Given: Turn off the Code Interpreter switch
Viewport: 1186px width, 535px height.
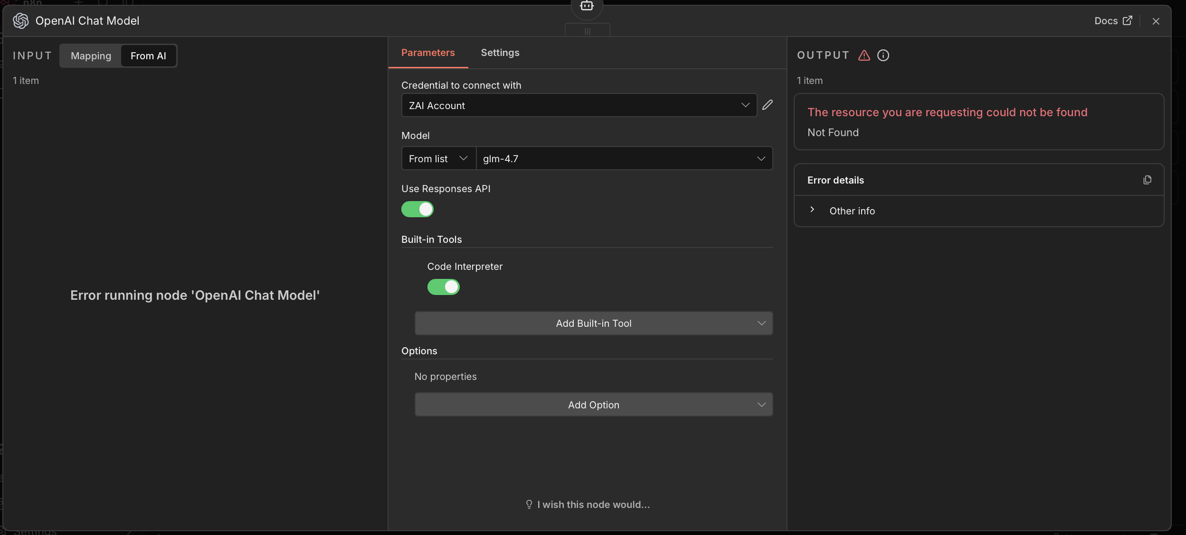Looking at the screenshot, I should (x=443, y=287).
